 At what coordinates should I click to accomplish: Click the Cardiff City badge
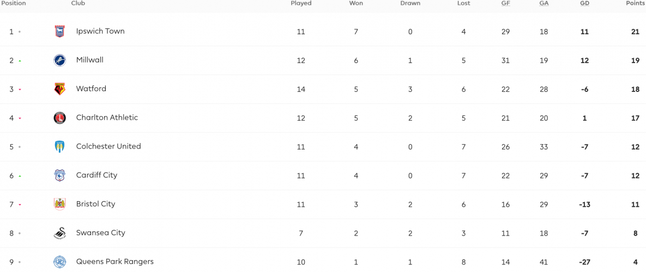point(60,176)
